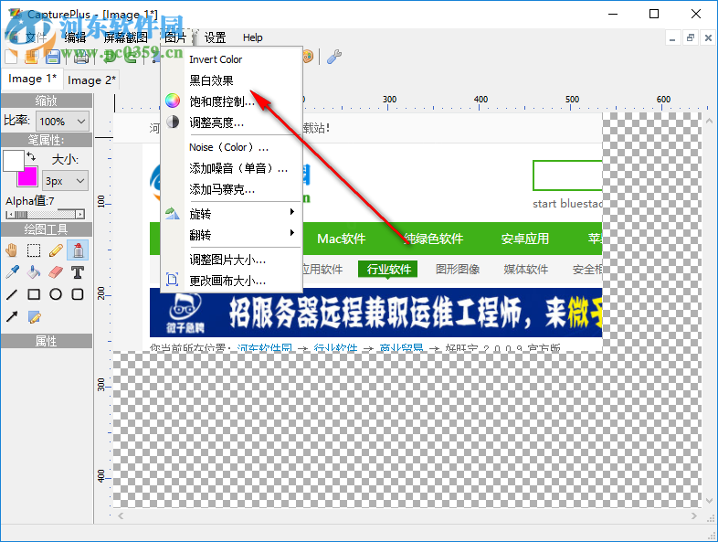Screen dimensions: 718x542
Task: Select the Pencil drawing tool
Action: tap(56, 250)
